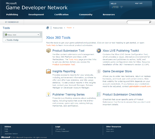Click Tools Help link in Product Submission description
Image resolution: width=155 pixels, height=139 pixels.
coord(73,59)
